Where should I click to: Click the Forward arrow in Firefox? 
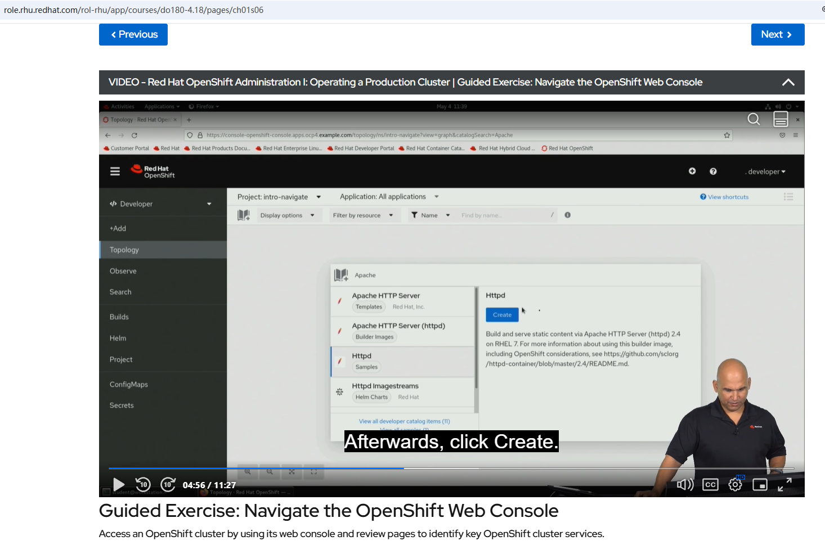coord(121,135)
